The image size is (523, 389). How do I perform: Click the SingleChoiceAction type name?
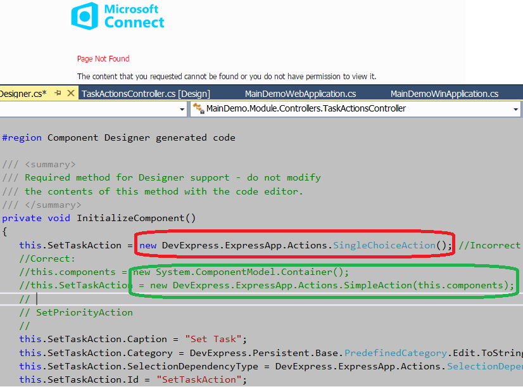[384, 245]
